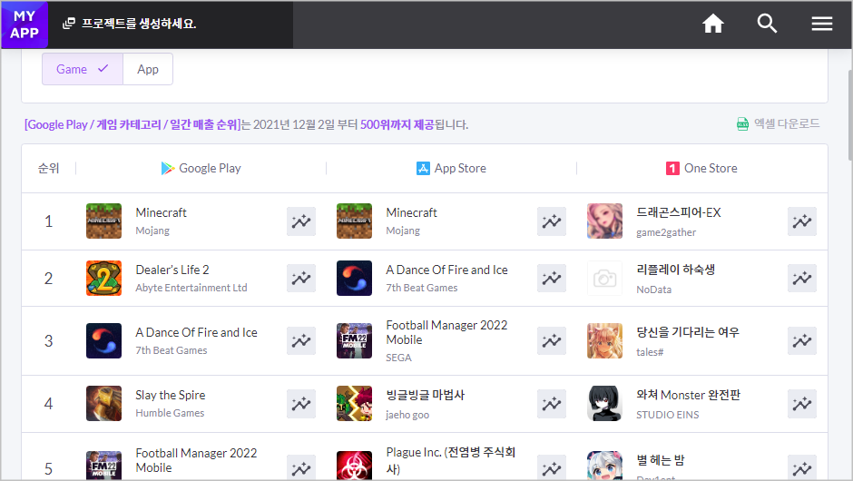Open Minecraft thumbnail in Google Play column
Screen dimensions: 853x481
pyautogui.click(x=104, y=221)
